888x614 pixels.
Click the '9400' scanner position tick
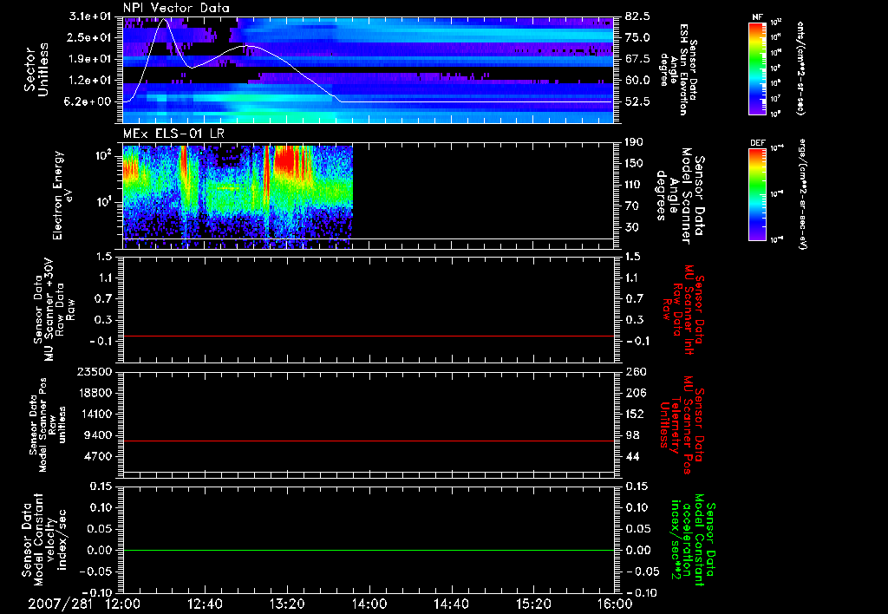click(99, 435)
